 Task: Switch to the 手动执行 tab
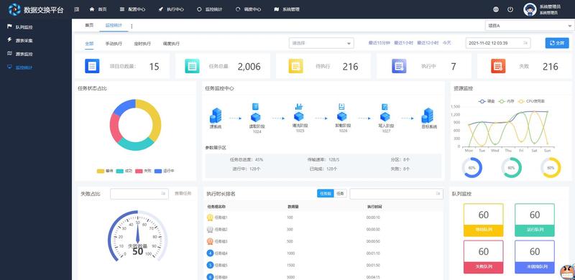[x=114, y=44]
